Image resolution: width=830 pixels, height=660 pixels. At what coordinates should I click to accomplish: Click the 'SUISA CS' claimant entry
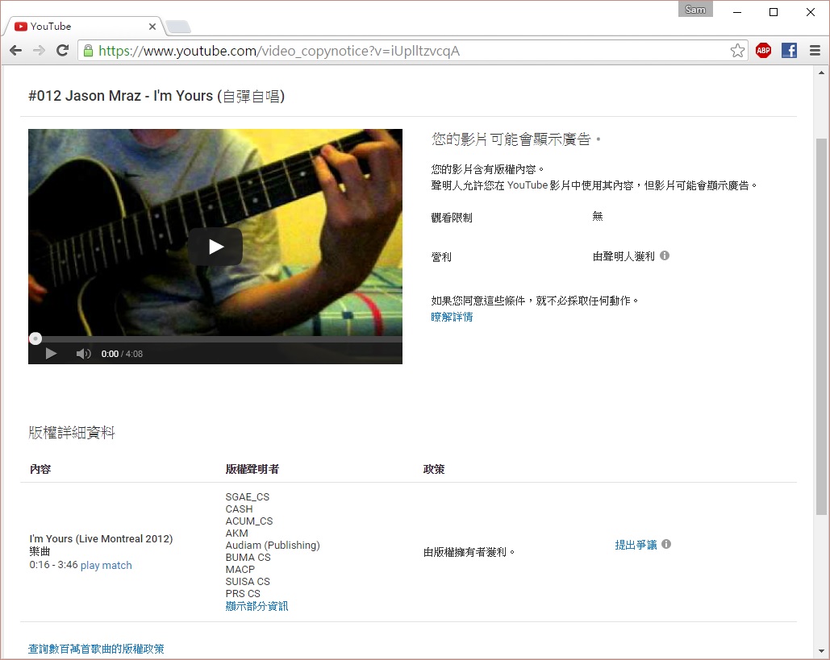point(248,582)
